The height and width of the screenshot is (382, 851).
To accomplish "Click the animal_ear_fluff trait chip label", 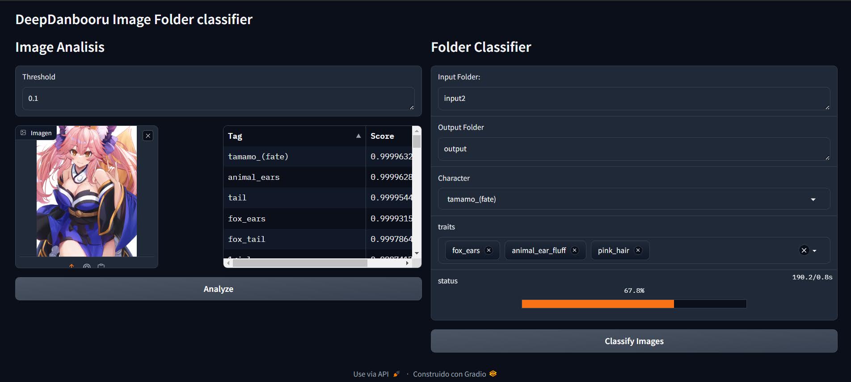I will click(539, 250).
